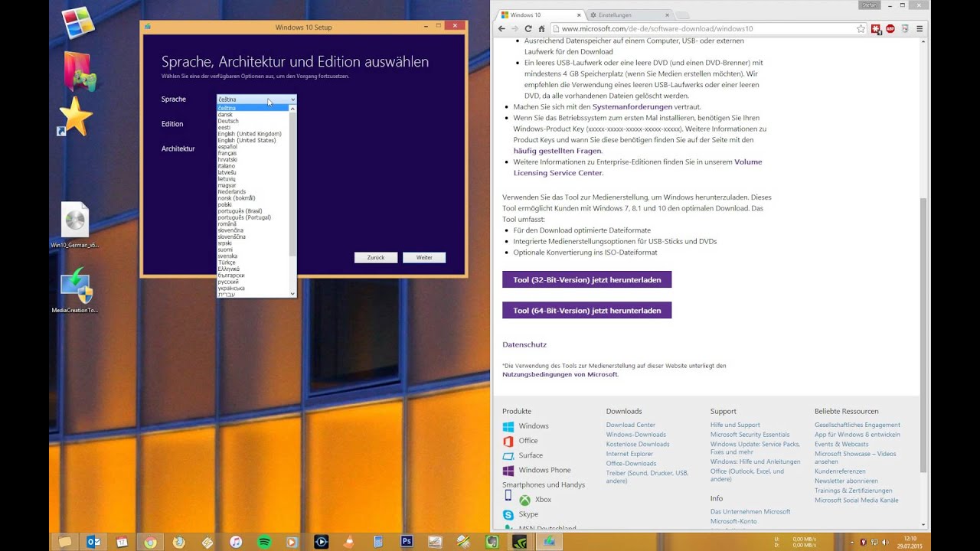Show hidden system tray icons
980x551 pixels.
[x=853, y=542]
